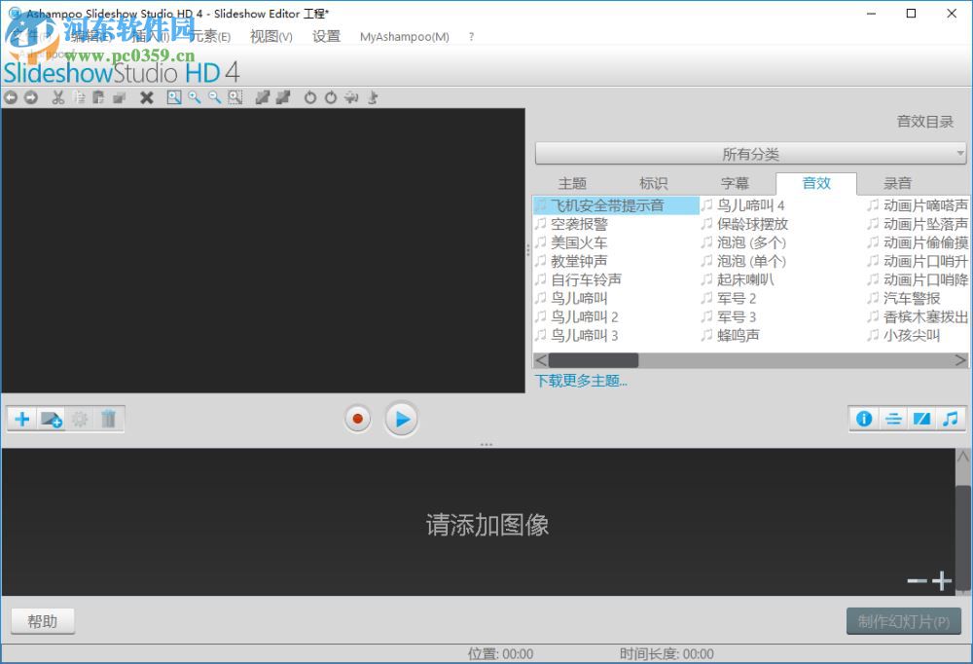The image size is (973, 664).
Task: Click the blue info panel icon
Action: 863,419
